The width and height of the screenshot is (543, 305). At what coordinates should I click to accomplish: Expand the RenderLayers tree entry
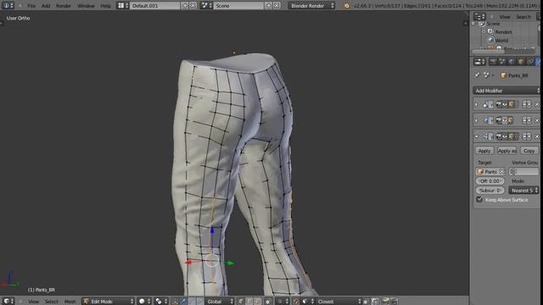click(484, 32)
